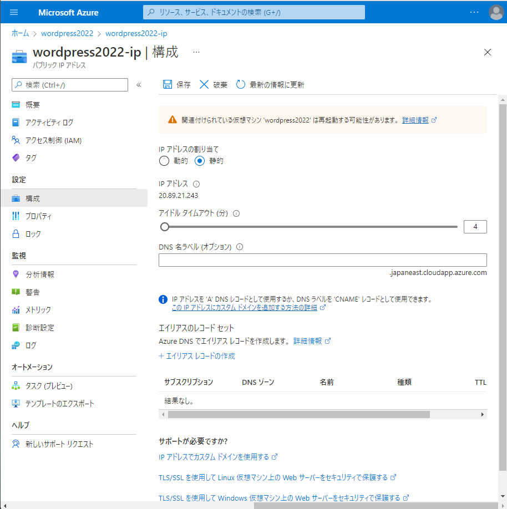Select 構成 in the sidebar
The width and height of the screenshot is (507, 509).
pos(74,198)
